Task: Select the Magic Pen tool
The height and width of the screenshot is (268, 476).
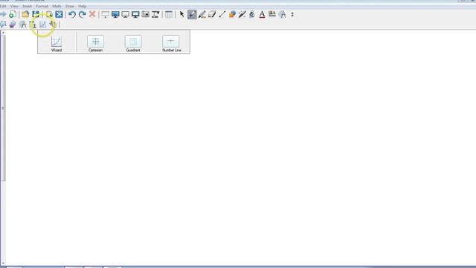Action: 242,14
